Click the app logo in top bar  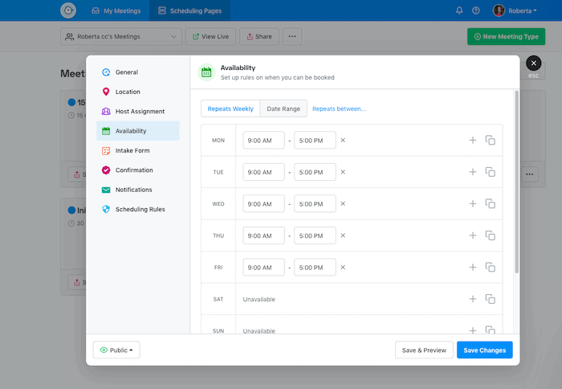tap(68, 10)
